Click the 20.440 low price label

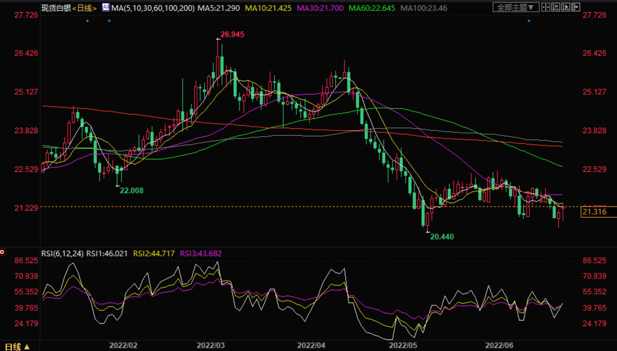click(x=442, y=237)
